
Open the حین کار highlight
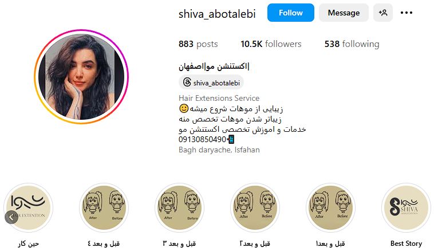pos(28,207)
